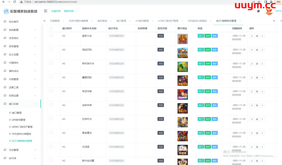The width and height of the screenshot is (282, 165).
Task: Collapse the sidebar with the hamburger icon
Action: point(46,11)
